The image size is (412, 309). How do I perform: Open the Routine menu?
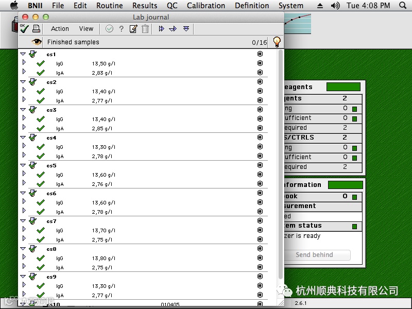(x=109, y=6)
